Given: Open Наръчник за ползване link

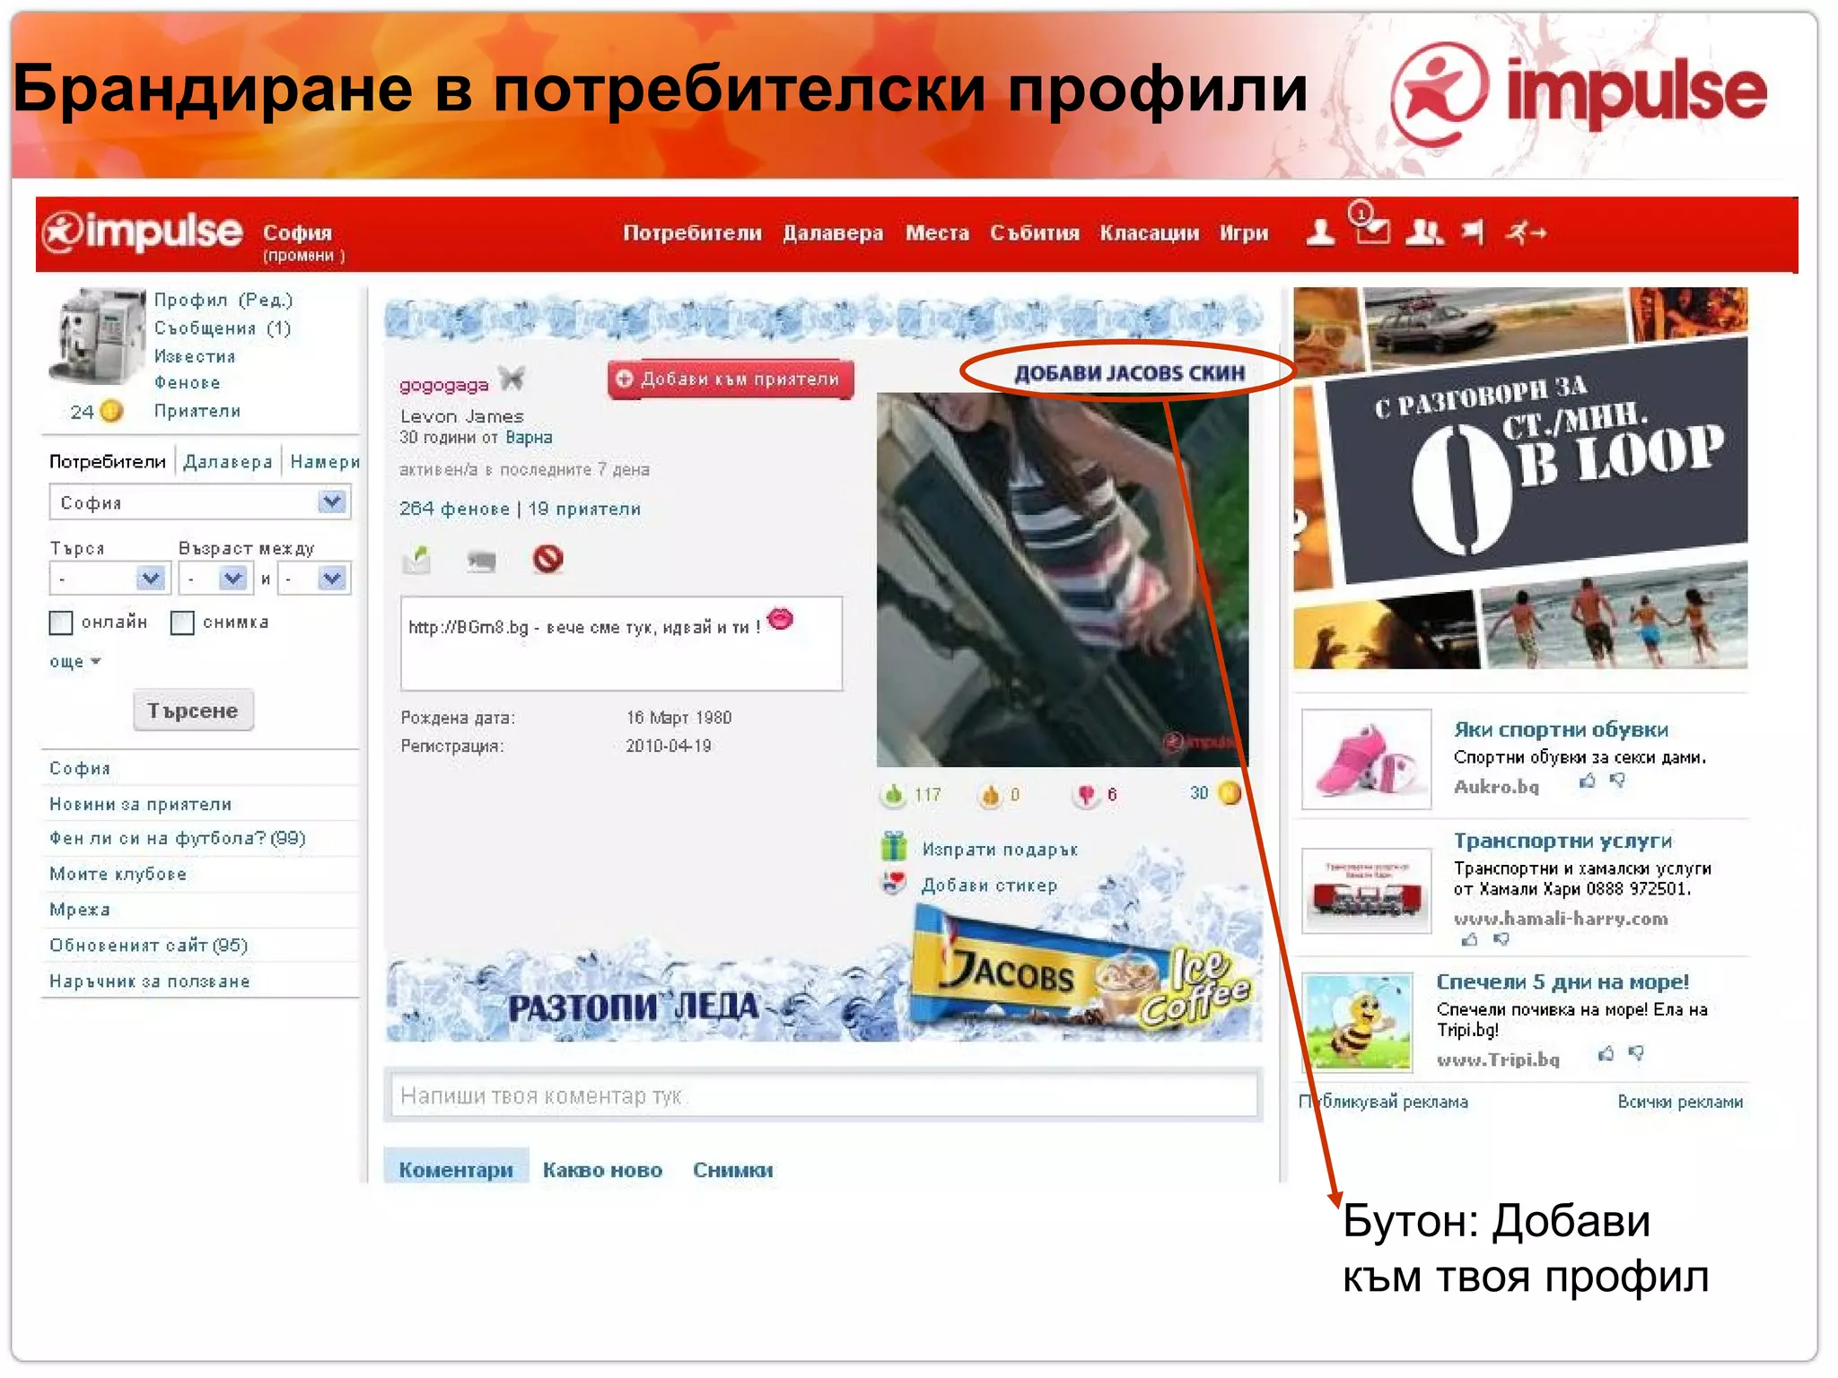Looking at the screenshot, I should point(150,981).
